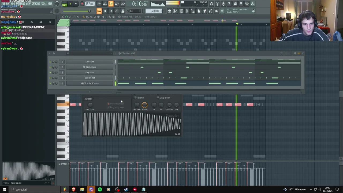Open the piano roll view button
Screen dimensions: 343x193
[x=175, y=11]
